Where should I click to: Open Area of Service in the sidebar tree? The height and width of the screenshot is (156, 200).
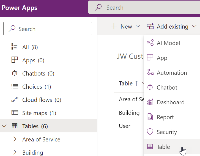click(x=49, y=139)
